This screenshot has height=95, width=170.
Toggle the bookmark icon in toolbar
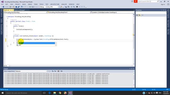77,7
